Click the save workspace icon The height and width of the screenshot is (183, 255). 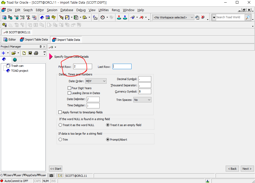click(x=197, y=17)
